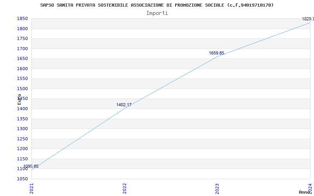
Task: Click the Euro y-axis title
Action: 19,99
